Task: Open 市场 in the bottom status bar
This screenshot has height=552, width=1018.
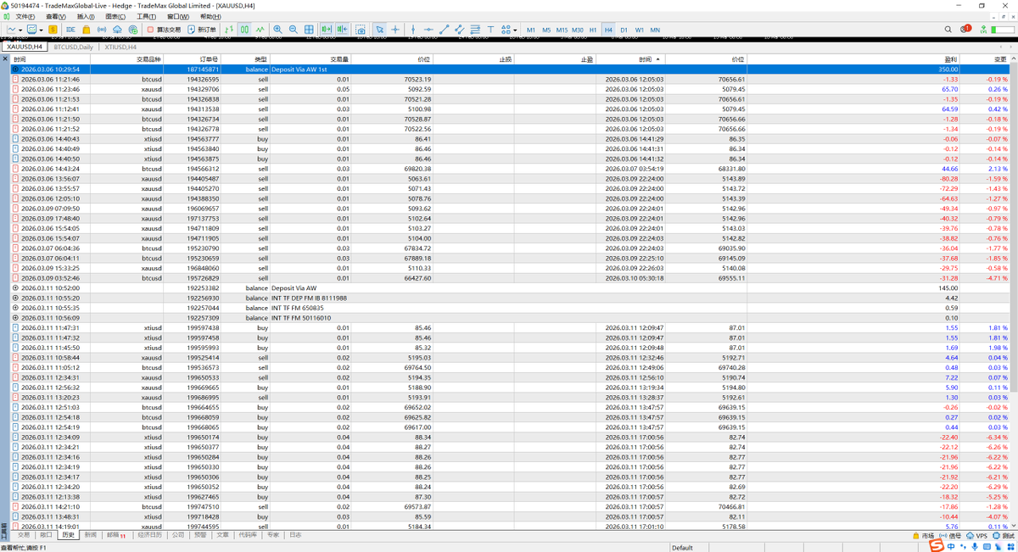Action: [924, 536]
